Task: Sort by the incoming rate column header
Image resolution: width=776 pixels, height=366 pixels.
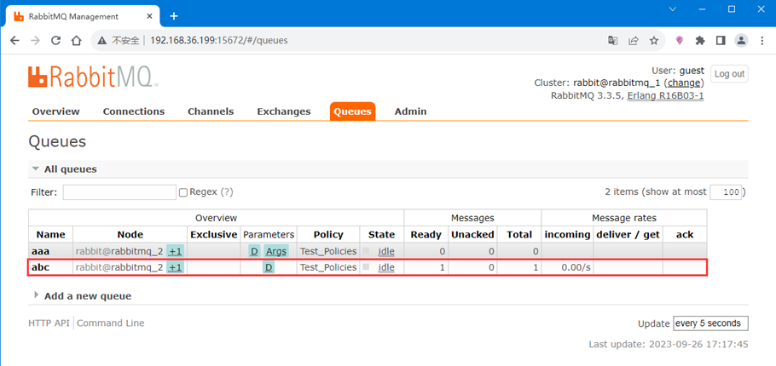Action: tap(568, 235)
